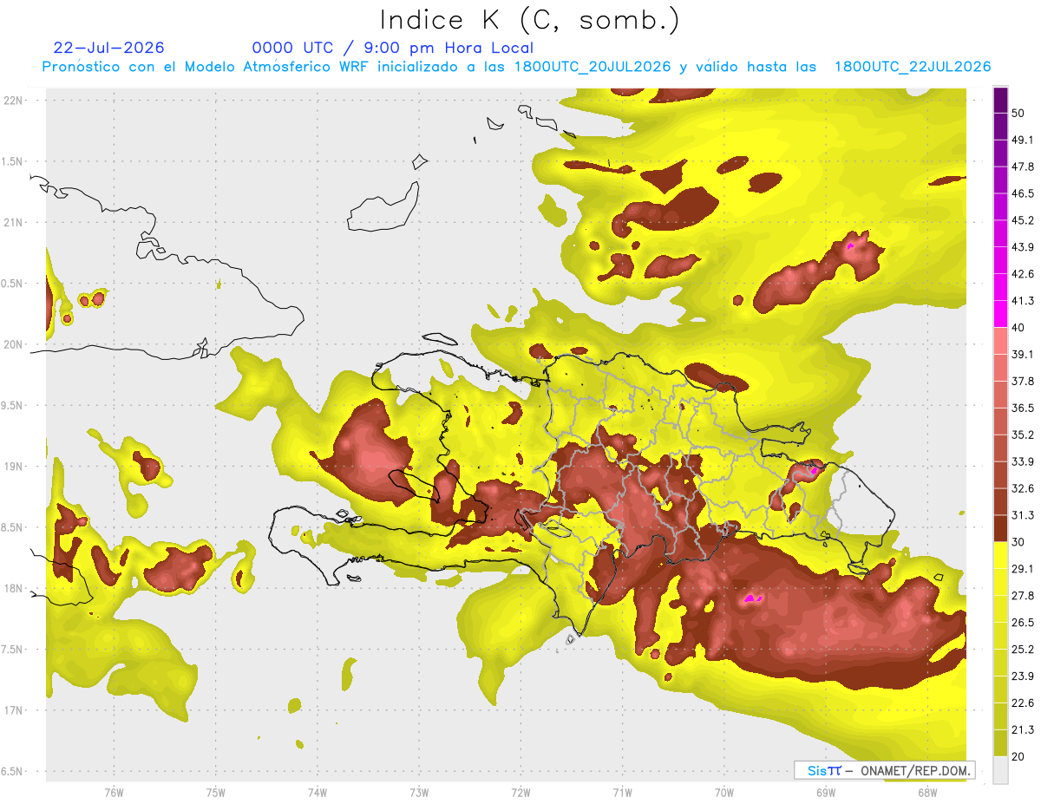Click the 'Indice K (C, somb.)' title
Image resolution: width=1041 pixels, height=804 pixels.
(530, 20)
